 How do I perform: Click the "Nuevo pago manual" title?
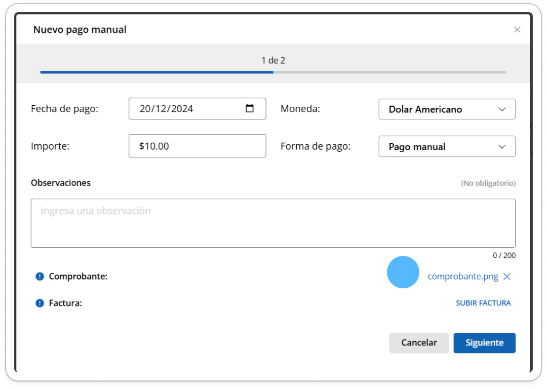tap(80, 30)
